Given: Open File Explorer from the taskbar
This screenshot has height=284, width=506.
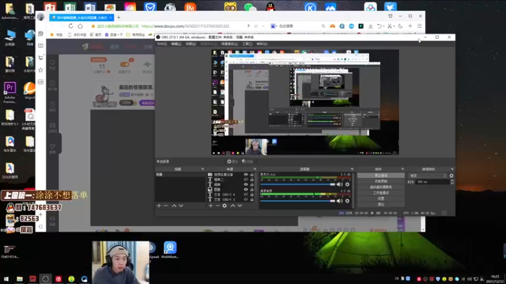Looking at the screenshot, I should (x=20, y=279).
